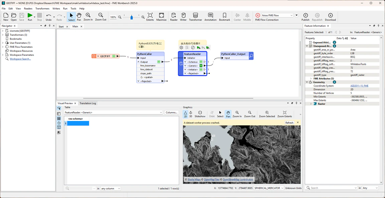Activate the Pan hand tool in main toolbar
Image resolution: width=385 pixels, height=198 pixels.
point(79,17)
